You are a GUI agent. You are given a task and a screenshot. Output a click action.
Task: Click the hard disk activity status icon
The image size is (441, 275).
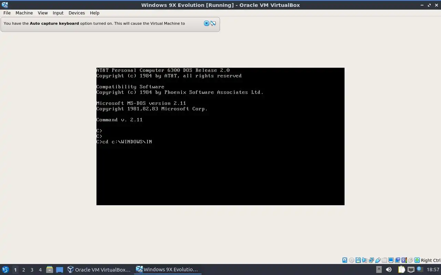345,260
